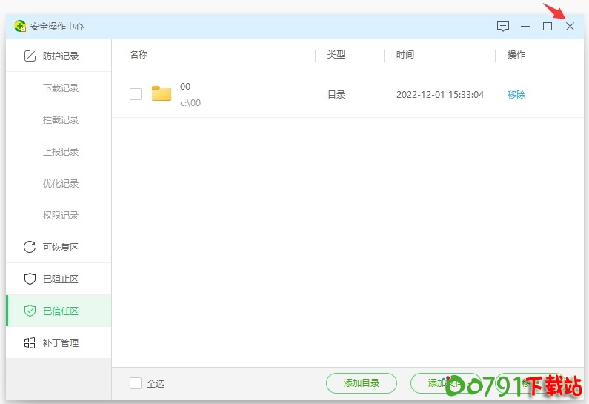Click the 移除 link for folder 00
The image size is (589, 404).
pos(516,95)
